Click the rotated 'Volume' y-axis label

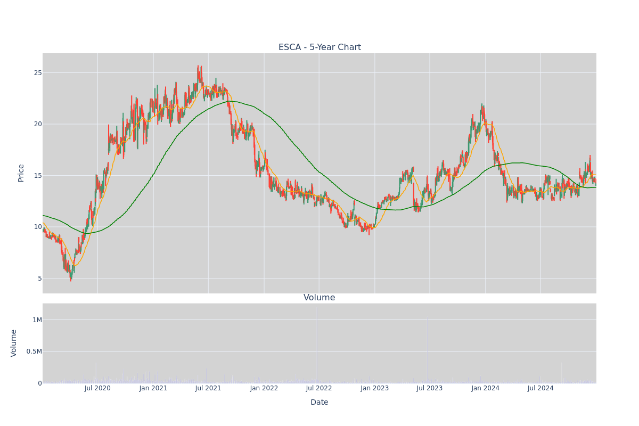click(14, 343)
